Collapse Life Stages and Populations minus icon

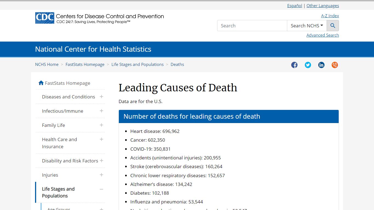pyautogui.click(x=101, y=189)
